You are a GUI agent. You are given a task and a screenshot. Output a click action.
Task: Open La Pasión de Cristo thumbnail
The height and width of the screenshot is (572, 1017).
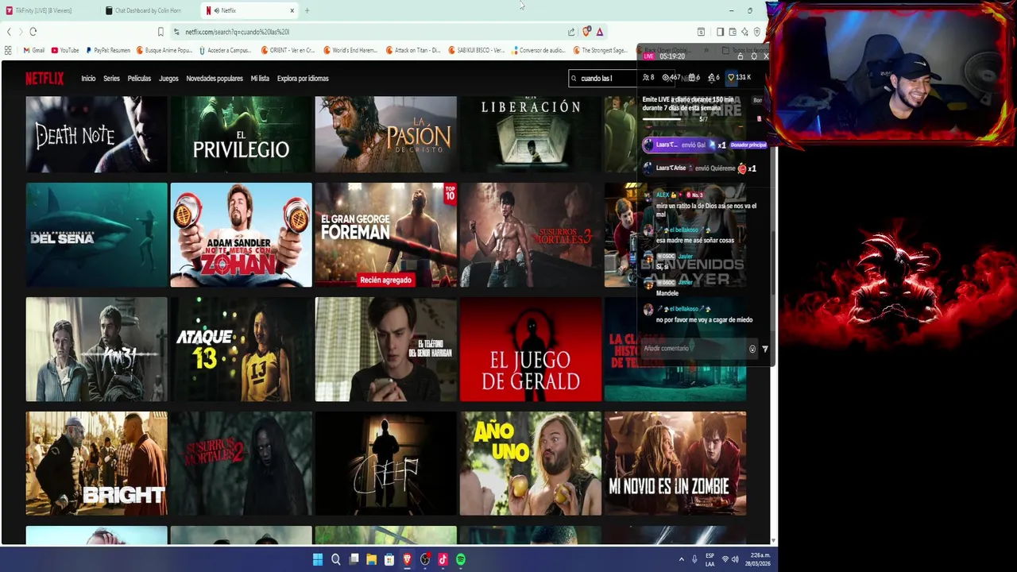click(385, 134)
